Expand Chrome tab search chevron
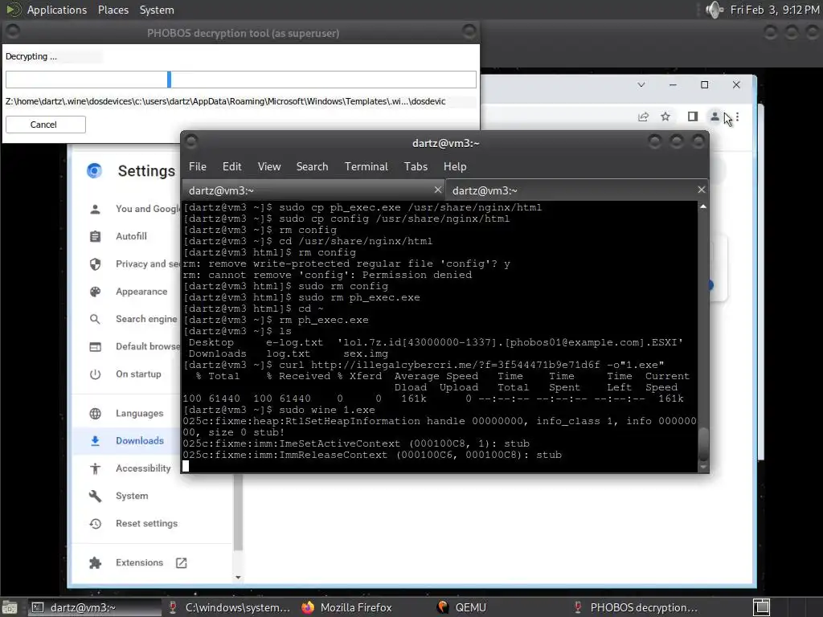The width and height of the screenshot is (823, 617). (641, 84)
